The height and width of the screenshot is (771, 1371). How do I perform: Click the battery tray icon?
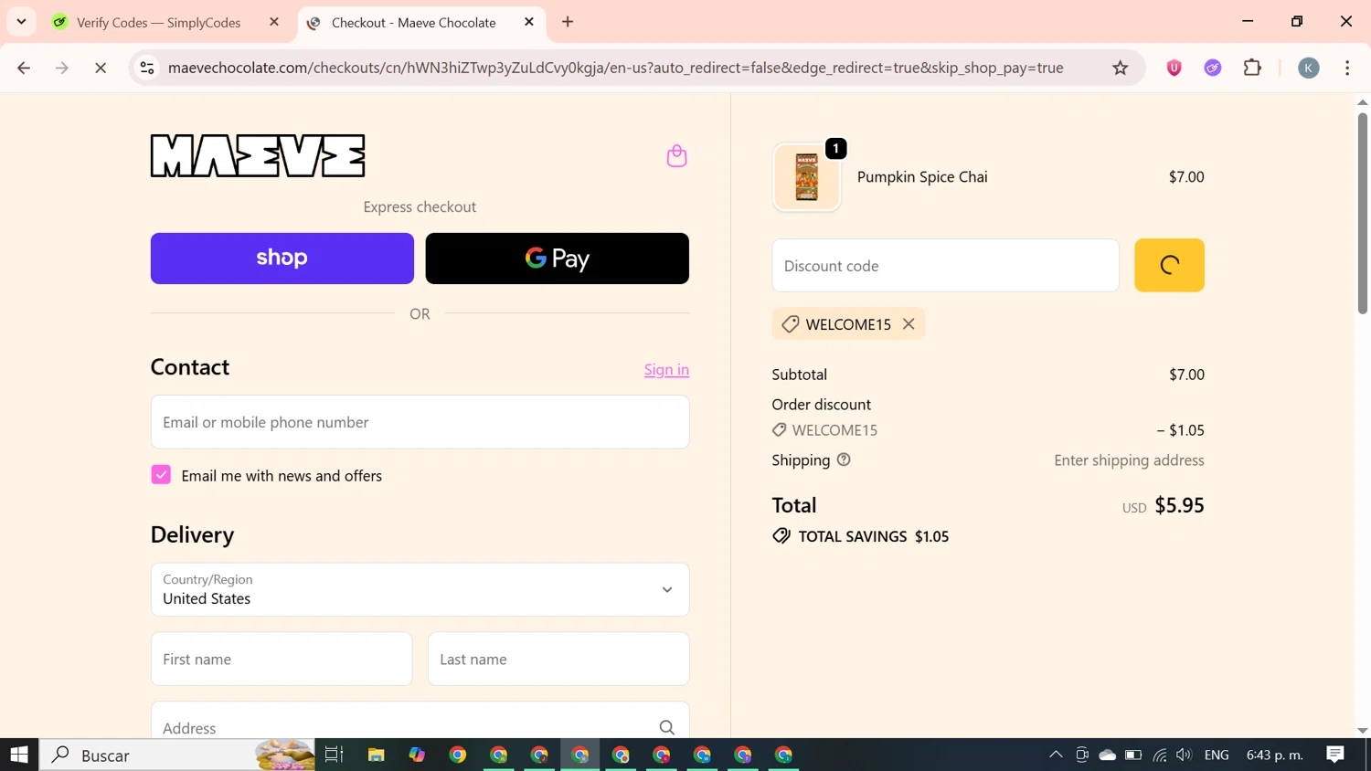1133,755
